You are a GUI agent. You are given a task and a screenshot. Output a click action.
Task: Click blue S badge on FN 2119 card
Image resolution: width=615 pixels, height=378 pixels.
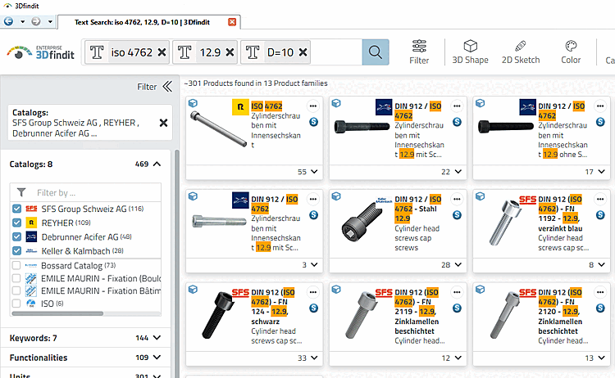457,308
